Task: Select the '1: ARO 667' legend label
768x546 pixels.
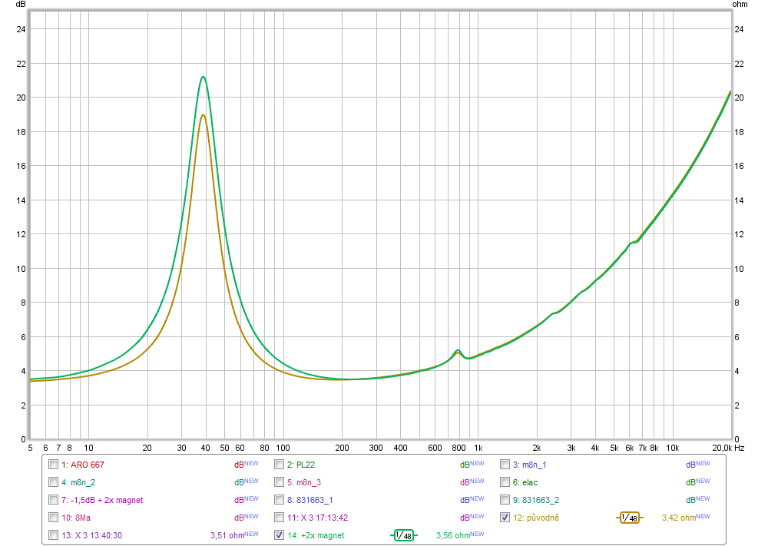Action: [x=83, y=465]
